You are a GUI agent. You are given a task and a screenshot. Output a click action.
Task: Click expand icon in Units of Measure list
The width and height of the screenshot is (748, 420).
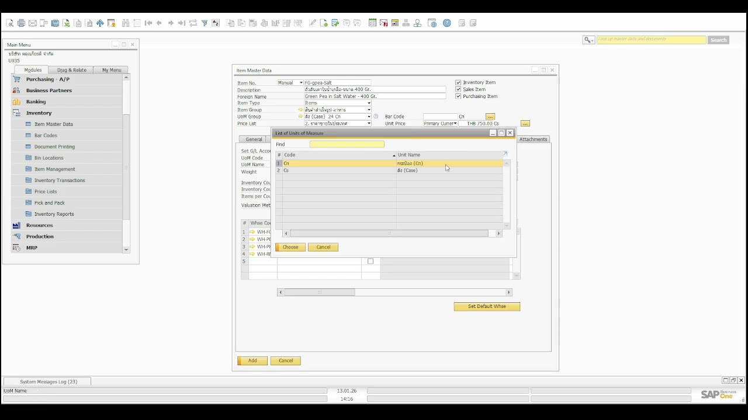point(505,155)
